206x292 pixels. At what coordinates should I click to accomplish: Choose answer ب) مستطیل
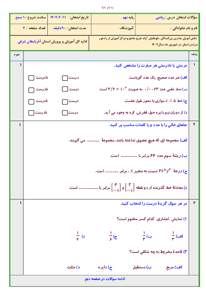(x=142, y=267)
